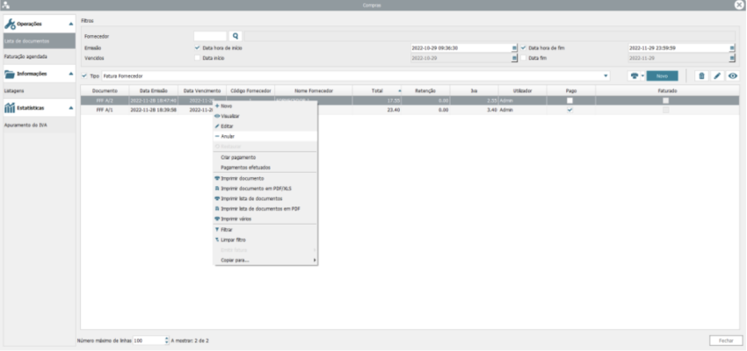Toggle the 'Data hora de início' checkbox
Image resolution: width=747 pixels, height=351 pixels.
197,47
